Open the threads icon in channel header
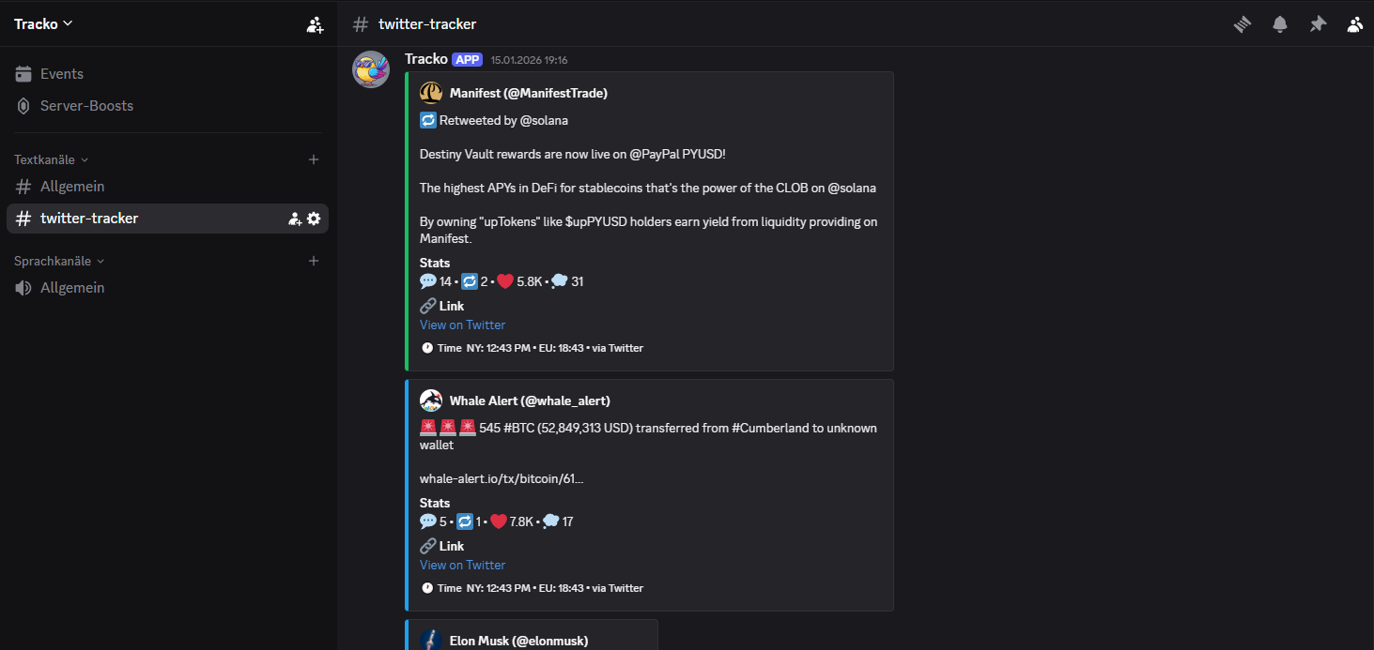1374x650 pixels. click(1243, 24)
